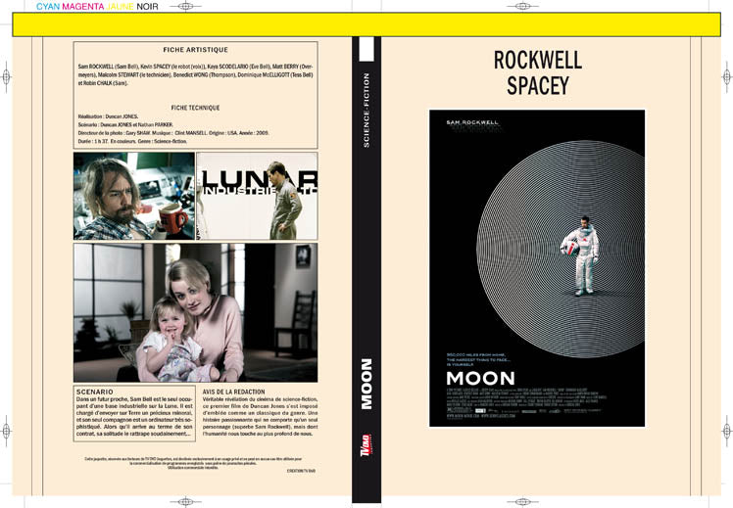Click the JAUNE color label
Viewport: 733px width, 508px height.
pyautogui.click(x=120, y=7)
